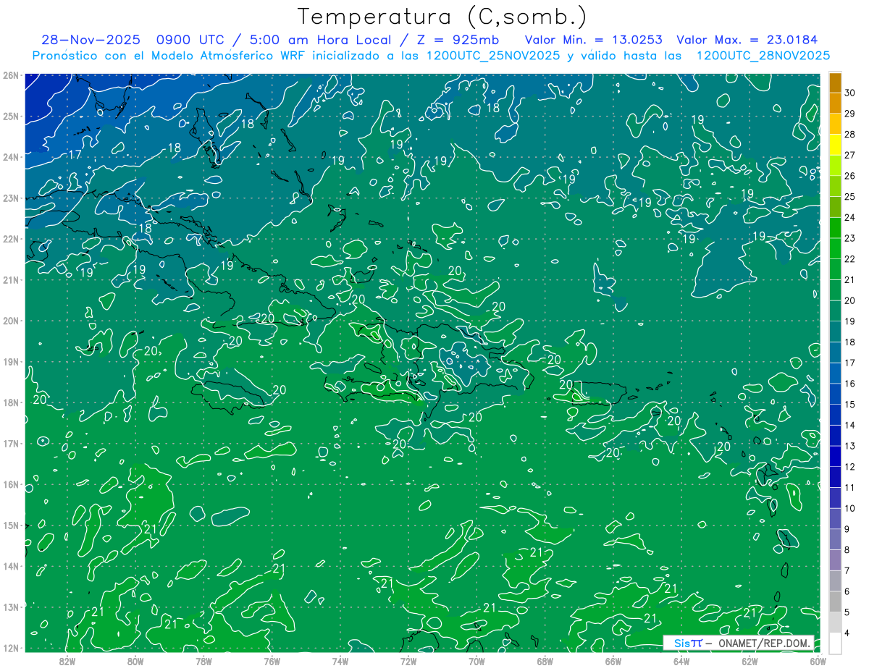Click the 18N latitude axis label
The height and width of the screenshot is (671, 869).
tap(10, 402)
